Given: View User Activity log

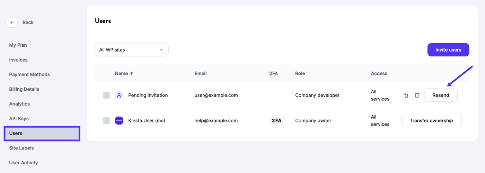Looking at the screenshot, I should [x=24, y=163].
